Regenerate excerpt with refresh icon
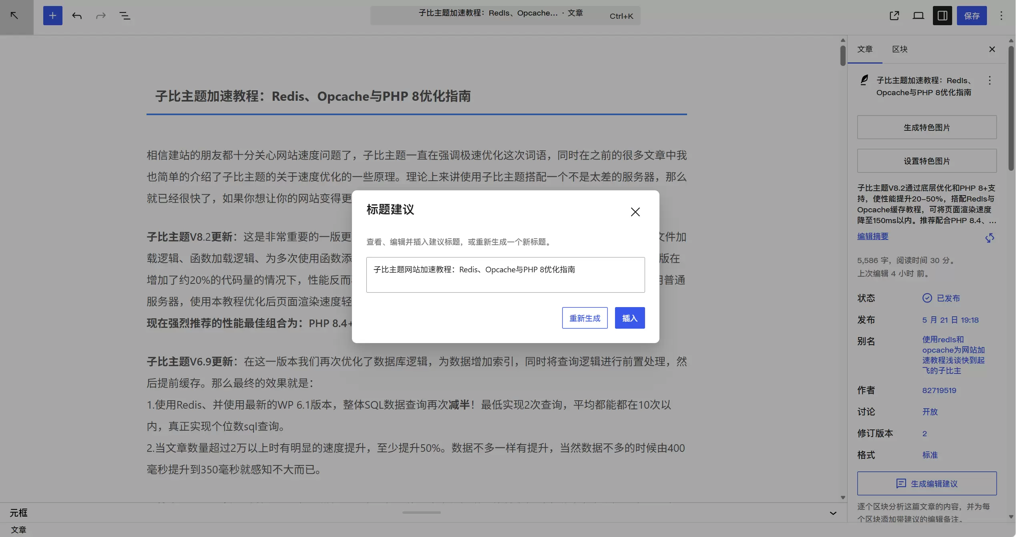This screenshot has width=1017, height=537. pos(989,238)
